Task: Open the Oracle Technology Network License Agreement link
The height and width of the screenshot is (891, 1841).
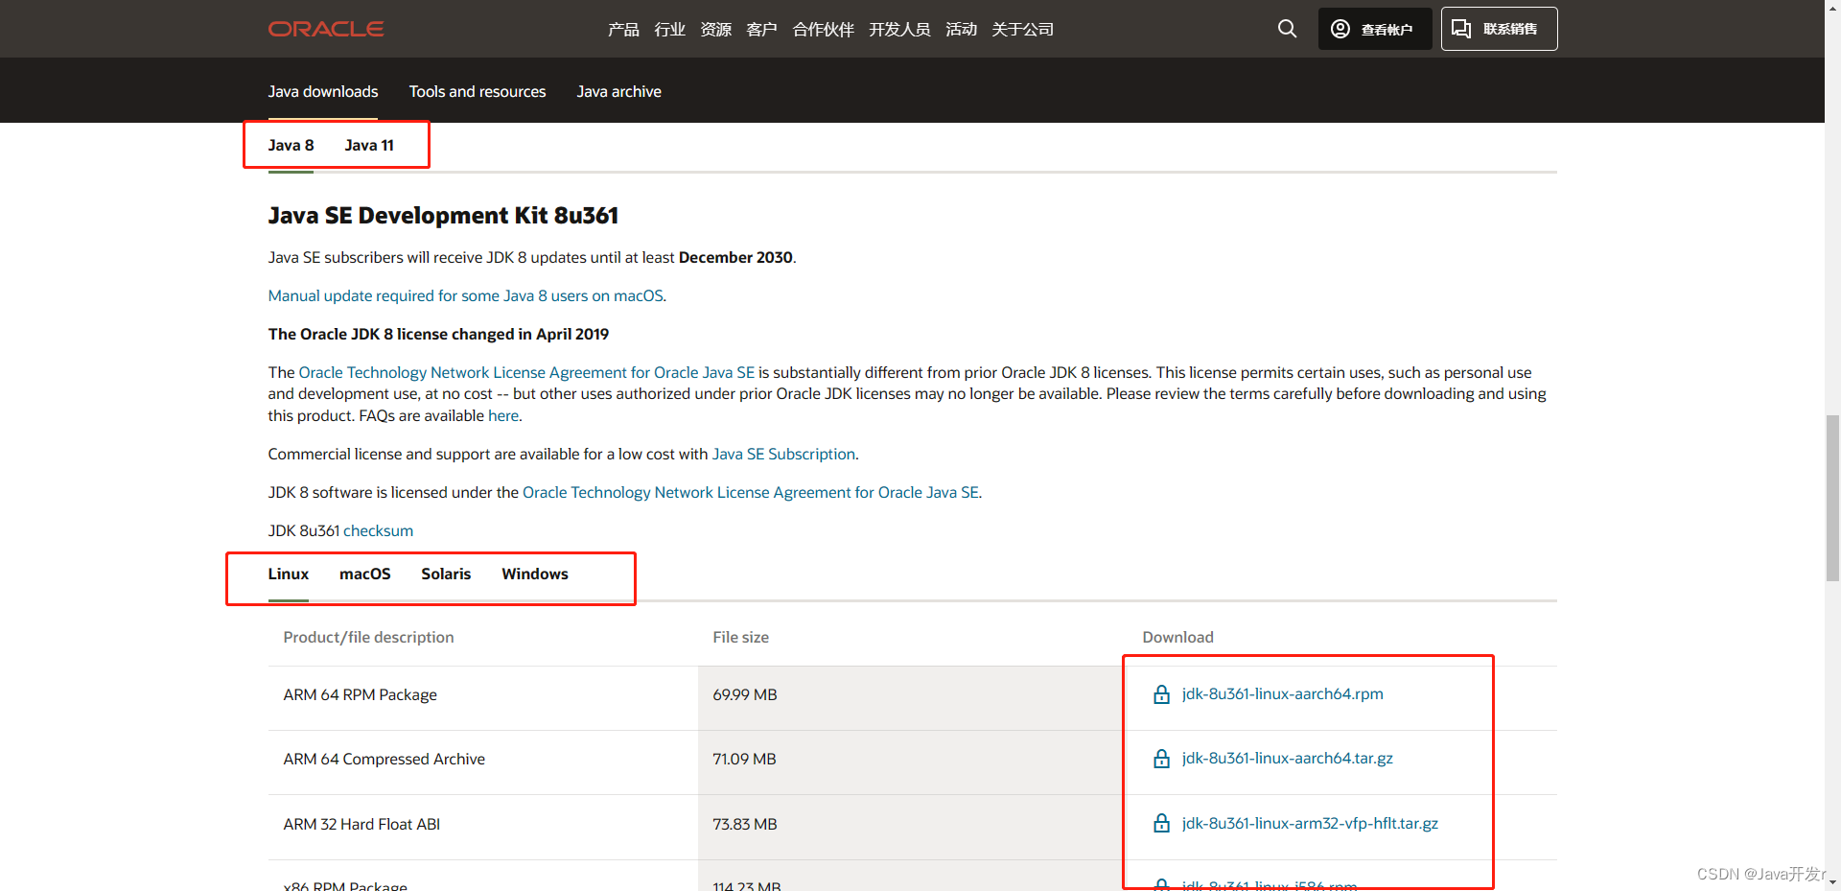Action: [526, 372]
